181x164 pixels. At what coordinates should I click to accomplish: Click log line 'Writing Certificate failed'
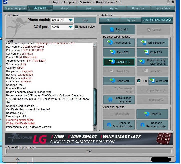[x=20, y=123]
